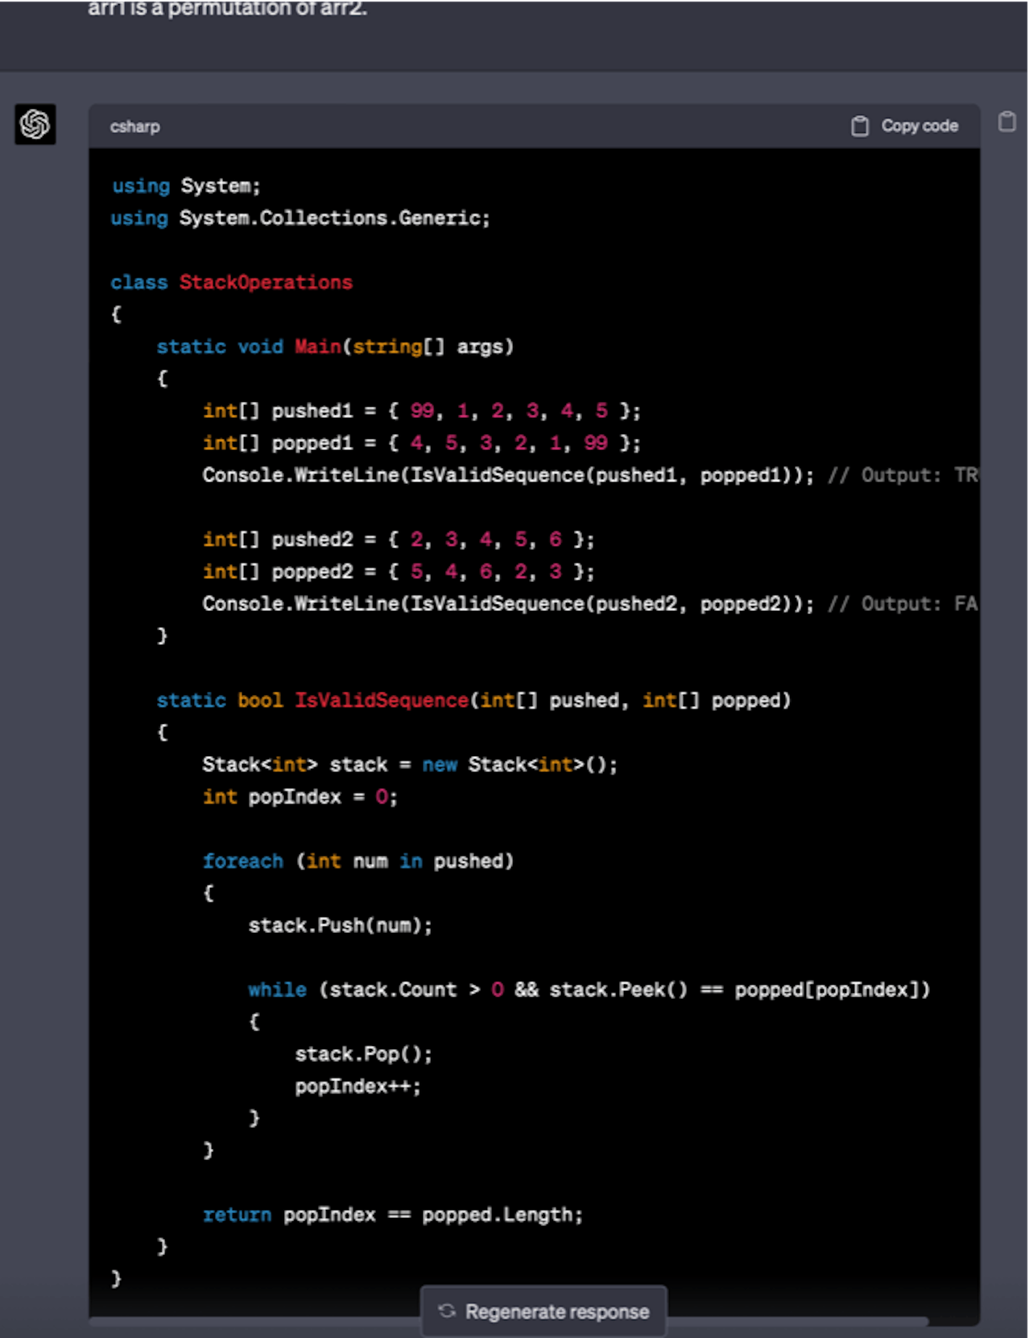Image resolution: width=1029 pixels, height=1338 pixels.
Task: Click the Main method name
Action: coord(317,347)
